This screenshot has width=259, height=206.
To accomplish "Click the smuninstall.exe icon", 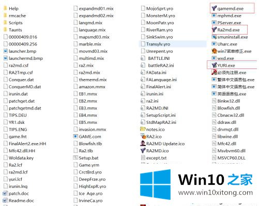I will [214, 37].
